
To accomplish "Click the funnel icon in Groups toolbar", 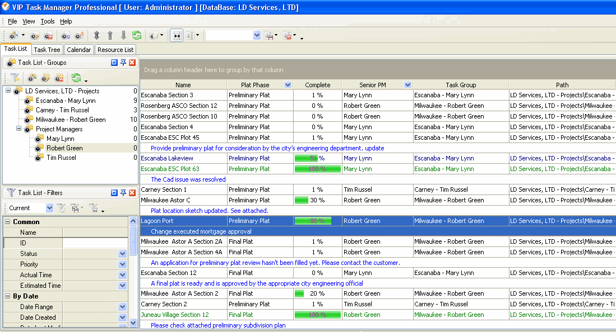I will pos(15,78).
